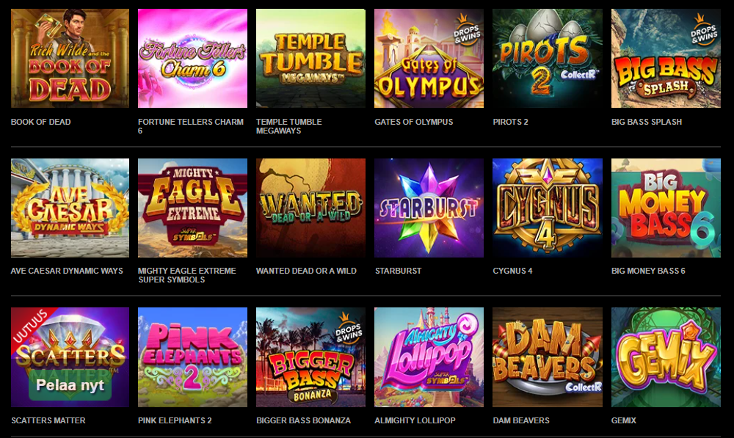Open the Mighty Eagle Extreme game image
The width and height of the screenshot is (734, 438).
tap(192, 208)
